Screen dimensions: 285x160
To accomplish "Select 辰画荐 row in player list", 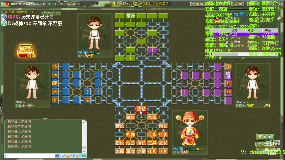I will click(244, 42).
